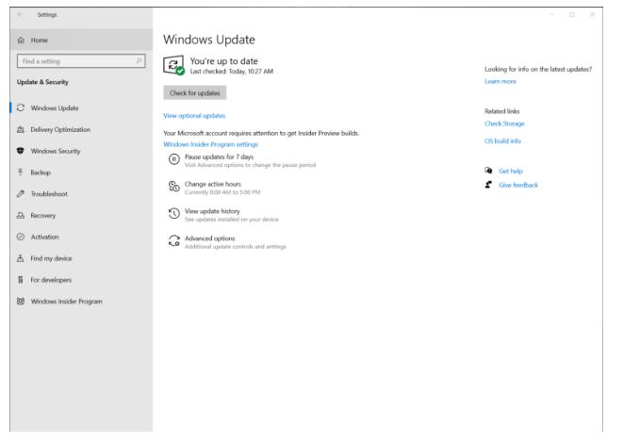Minimize the Settings window
This screenshot has width=640, height=444.
point(551,14)
